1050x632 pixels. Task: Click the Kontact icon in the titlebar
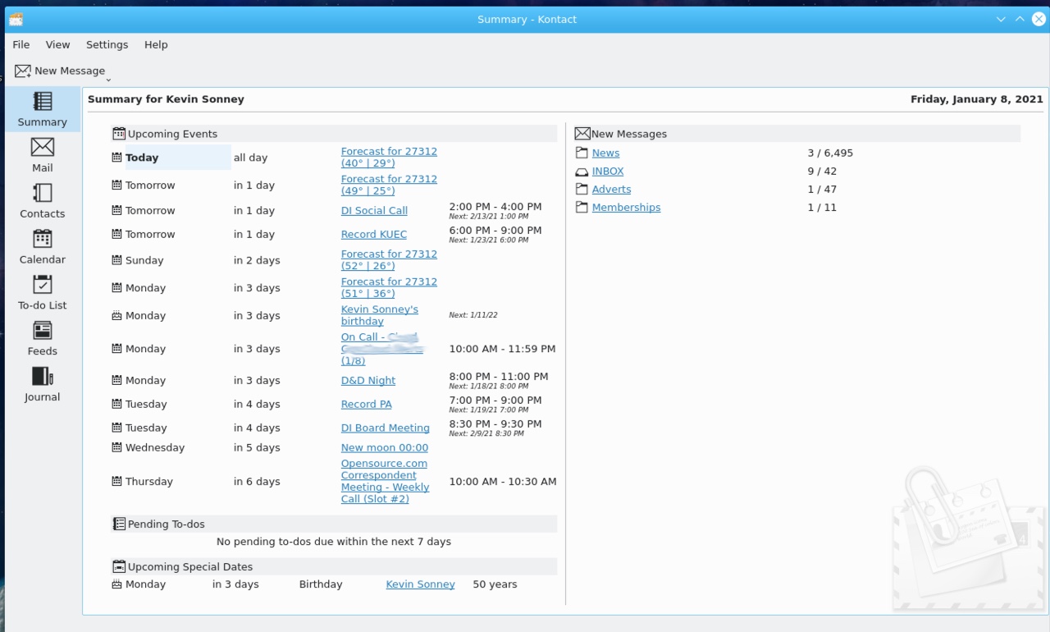pyautogui.click(x=16, y=19)
